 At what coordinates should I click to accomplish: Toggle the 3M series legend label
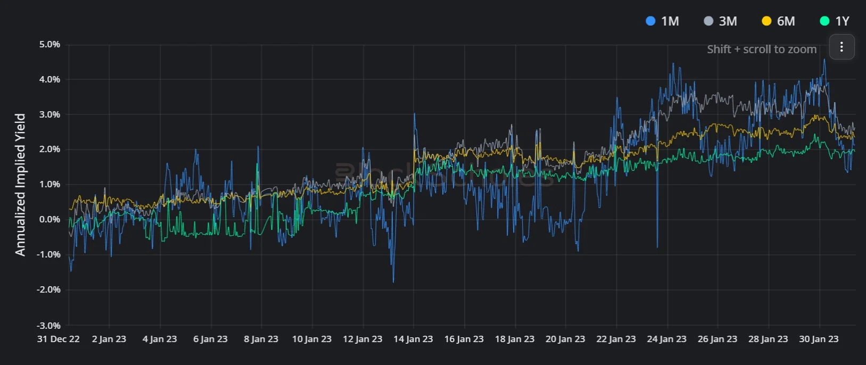point(728,21)
